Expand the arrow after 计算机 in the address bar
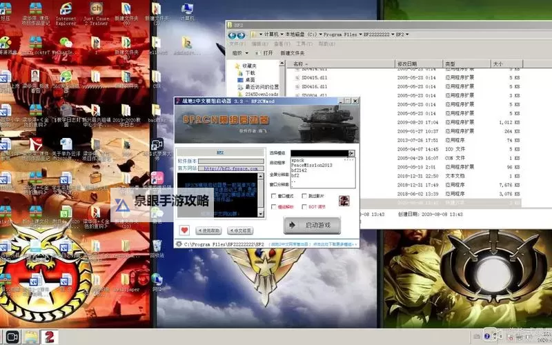The width and height of the screenshot is (552, 345). [282, 34]
